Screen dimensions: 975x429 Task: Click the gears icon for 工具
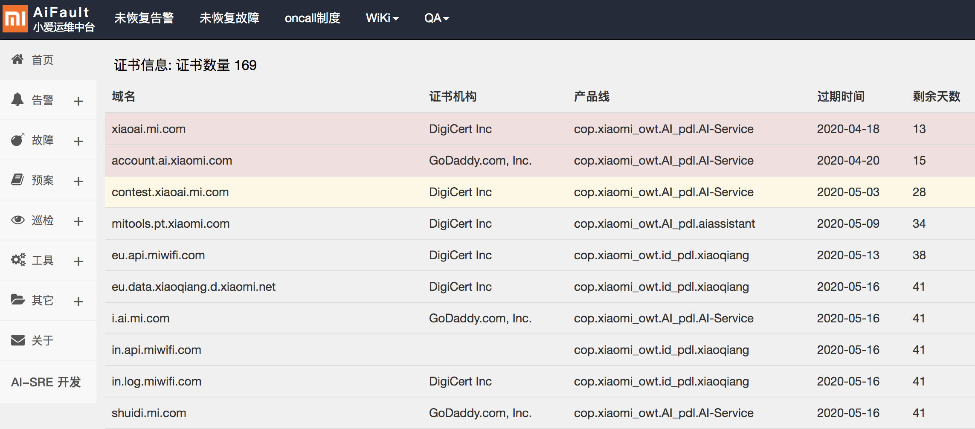(18, 260)
